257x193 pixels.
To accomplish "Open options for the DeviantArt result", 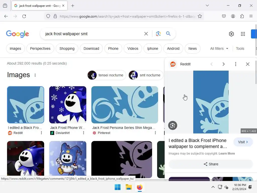I will pyautogui.click(x=84, y=133).
